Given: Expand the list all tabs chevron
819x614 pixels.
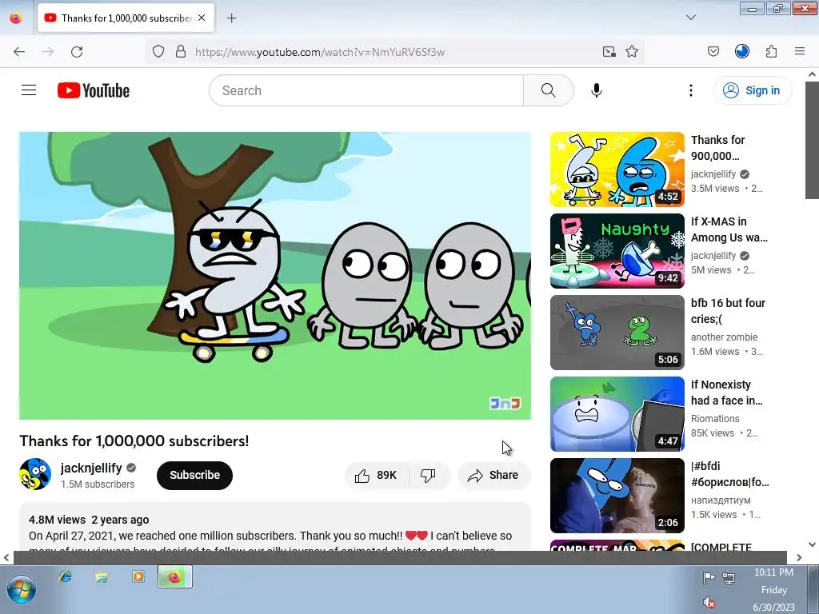Looking at the screenshot, I should (690, 18).
